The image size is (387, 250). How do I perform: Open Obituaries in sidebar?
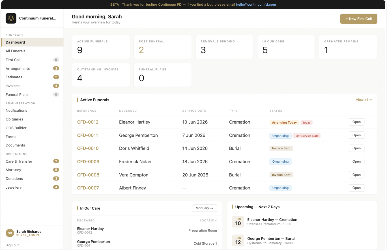[x=32, y=119]
